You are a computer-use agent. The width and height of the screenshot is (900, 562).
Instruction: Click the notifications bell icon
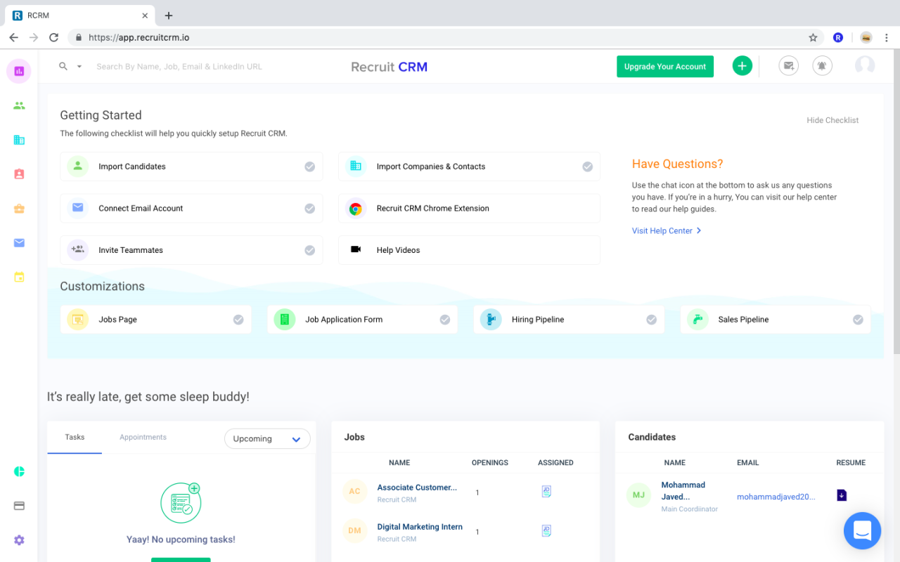point(822,65)
